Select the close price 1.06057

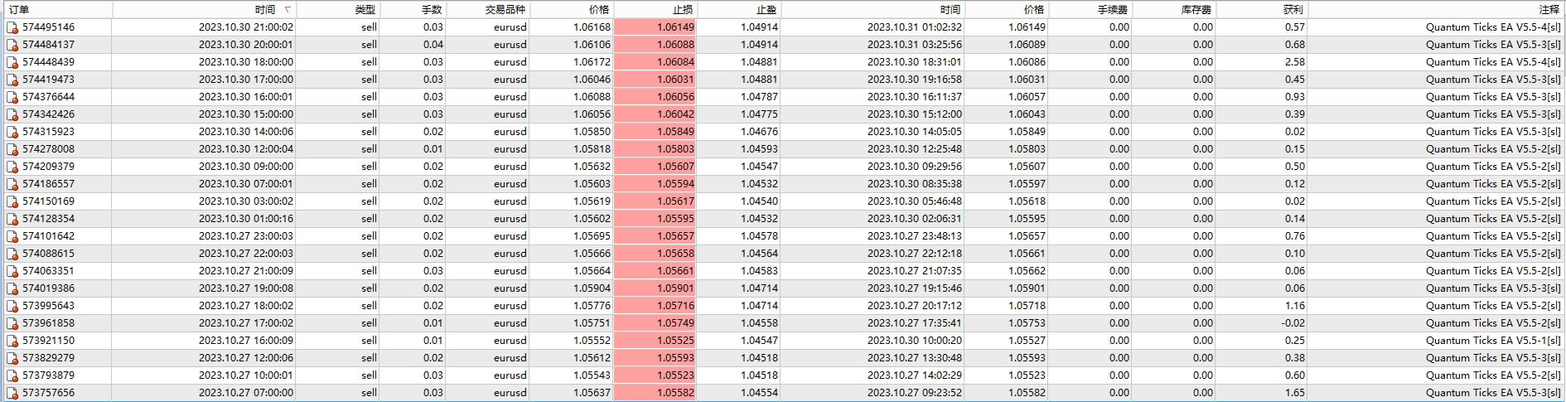point(1027,97)
